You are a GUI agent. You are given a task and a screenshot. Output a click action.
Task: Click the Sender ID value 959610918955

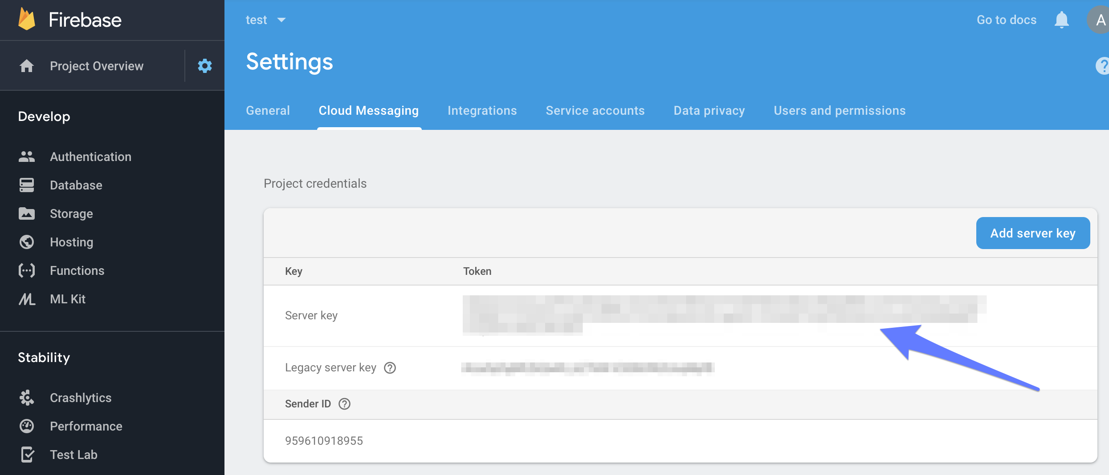pos(324,441)
